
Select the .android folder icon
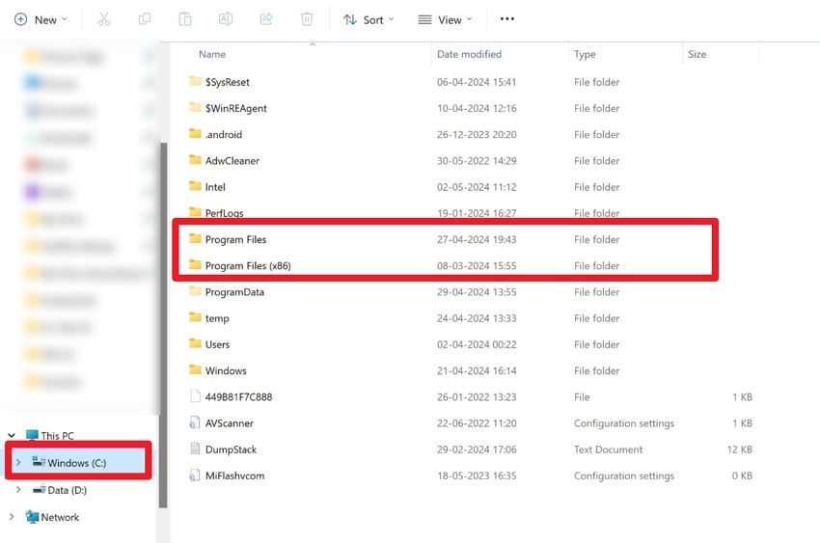coord(195,133)
